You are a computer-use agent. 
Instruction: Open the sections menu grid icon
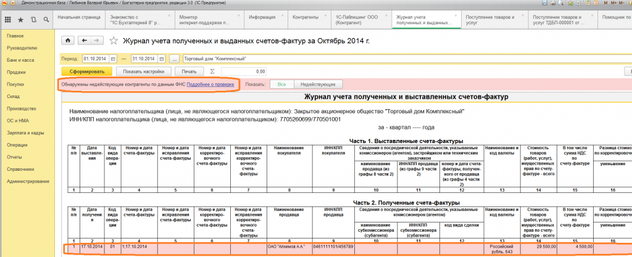pos(9,20)
